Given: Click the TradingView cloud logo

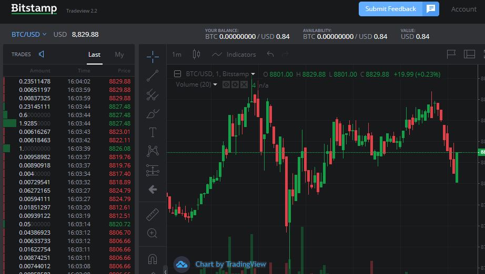Looking at the screenshot, I should point(181,265).
